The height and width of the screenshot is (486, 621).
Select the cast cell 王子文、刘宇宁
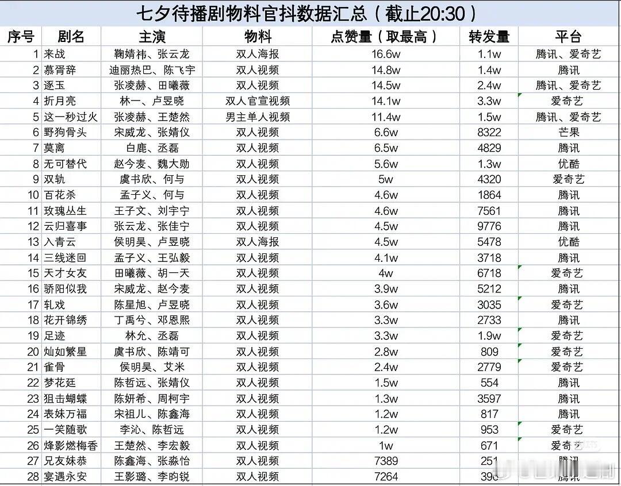tap(152, 211)
